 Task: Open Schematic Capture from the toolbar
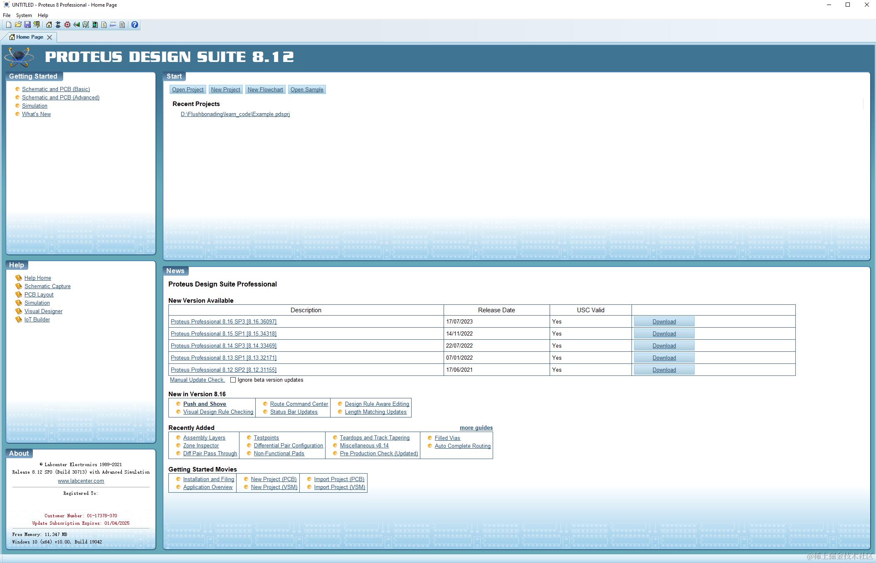point(58,25)
